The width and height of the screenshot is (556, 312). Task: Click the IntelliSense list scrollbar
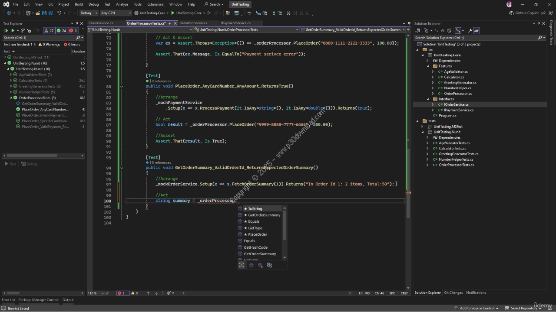pyautogui.click(x=285, y=224)
